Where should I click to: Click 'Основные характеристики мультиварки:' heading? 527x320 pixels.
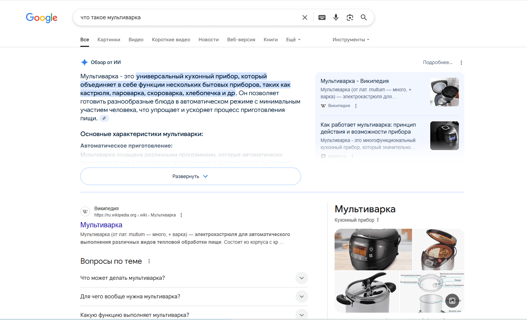tap(141, 134)
